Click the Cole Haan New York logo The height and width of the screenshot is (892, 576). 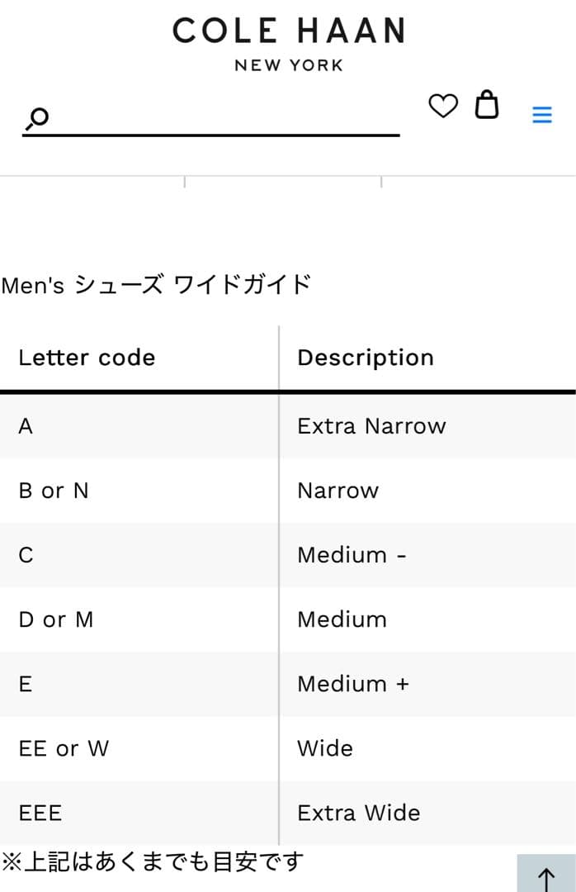click(288, 43)
